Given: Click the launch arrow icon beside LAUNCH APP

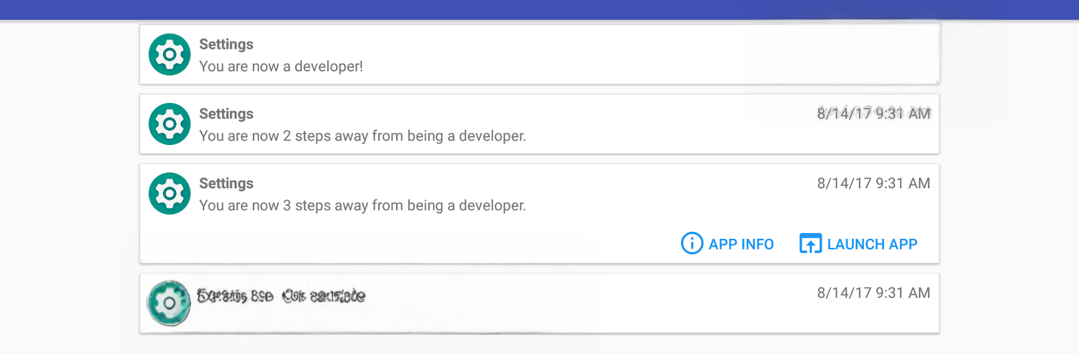Looking at the screenshot, I should (810, 244).
